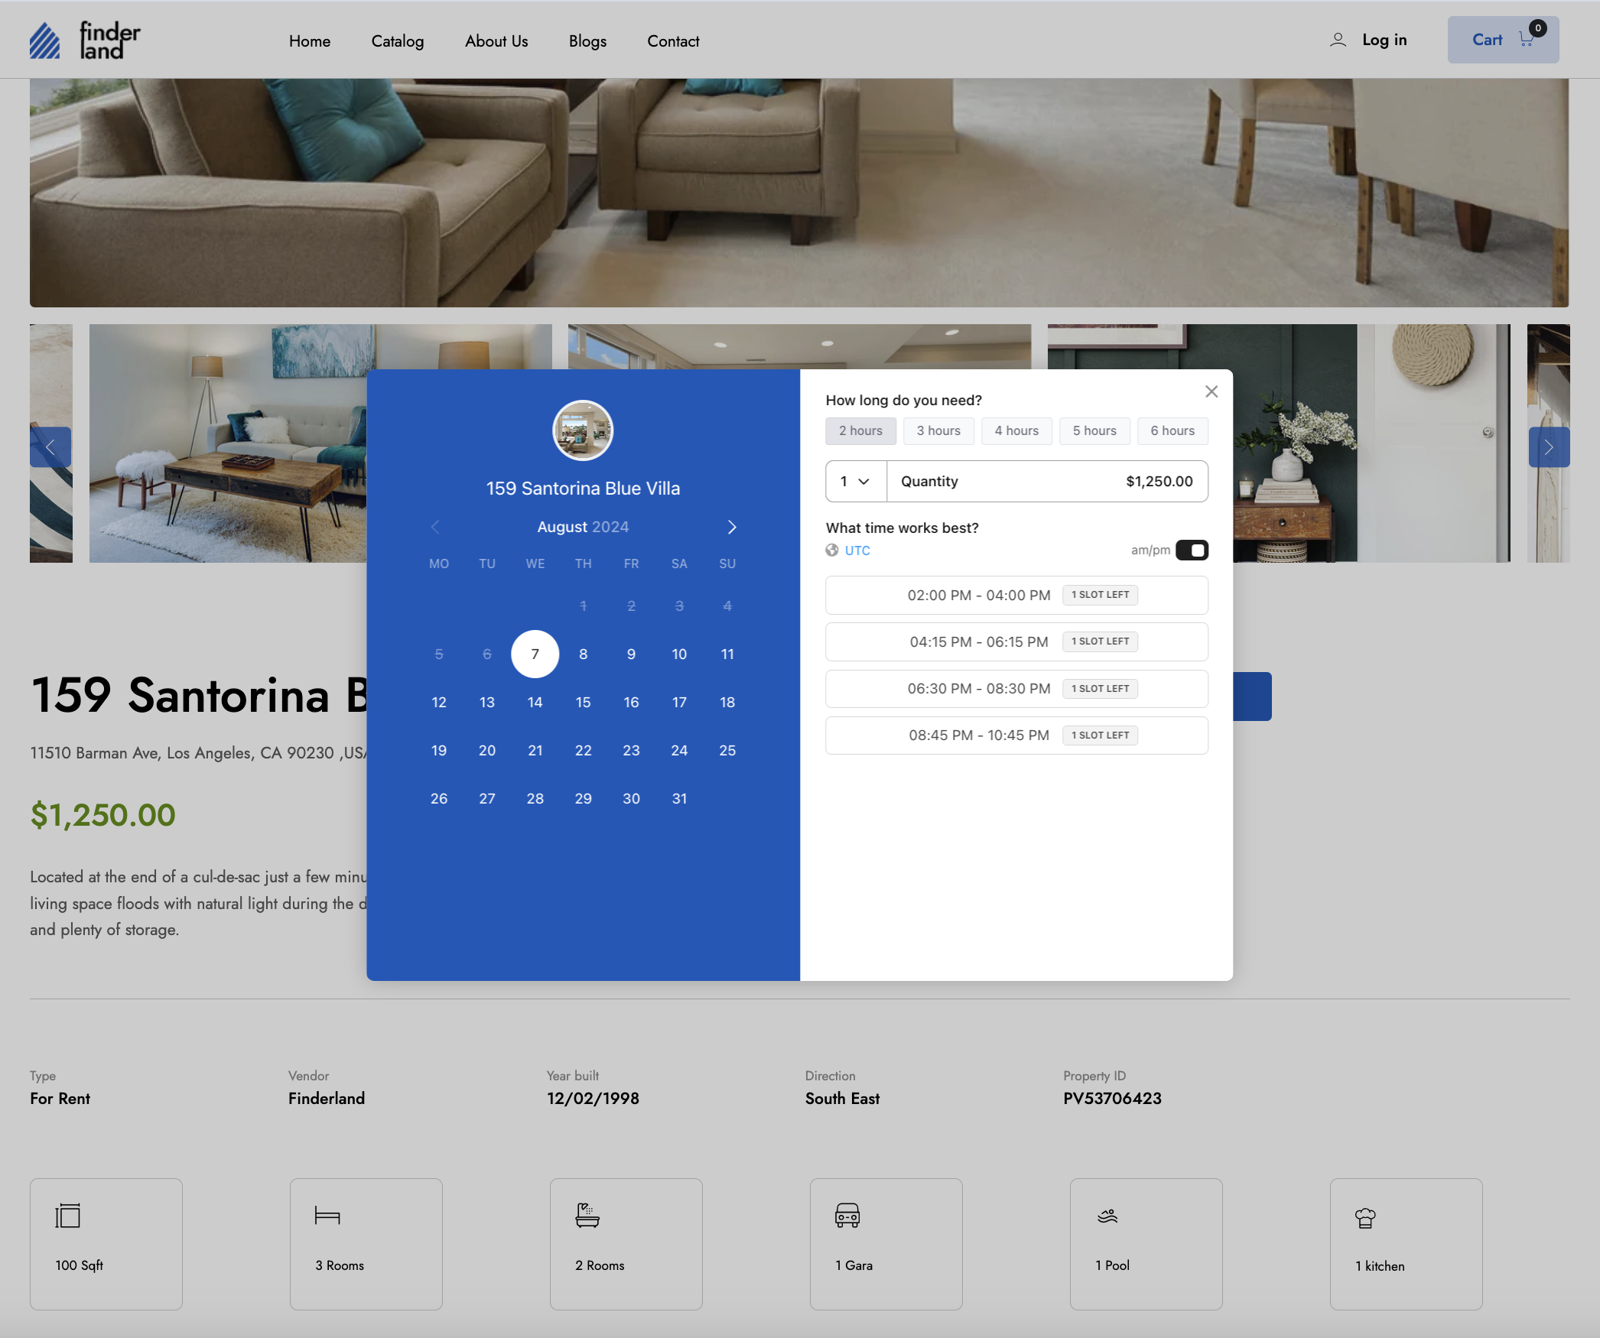This screenshot has height=1338, width=1600.
Task: Click the 12/02/1998 year built value
Action: tap(593, 1098)
